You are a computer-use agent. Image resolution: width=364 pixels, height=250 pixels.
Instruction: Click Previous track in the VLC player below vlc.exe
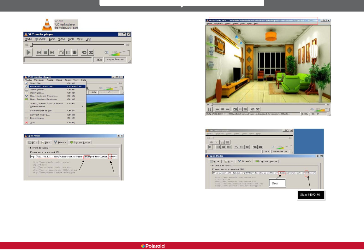click(39, 52)
